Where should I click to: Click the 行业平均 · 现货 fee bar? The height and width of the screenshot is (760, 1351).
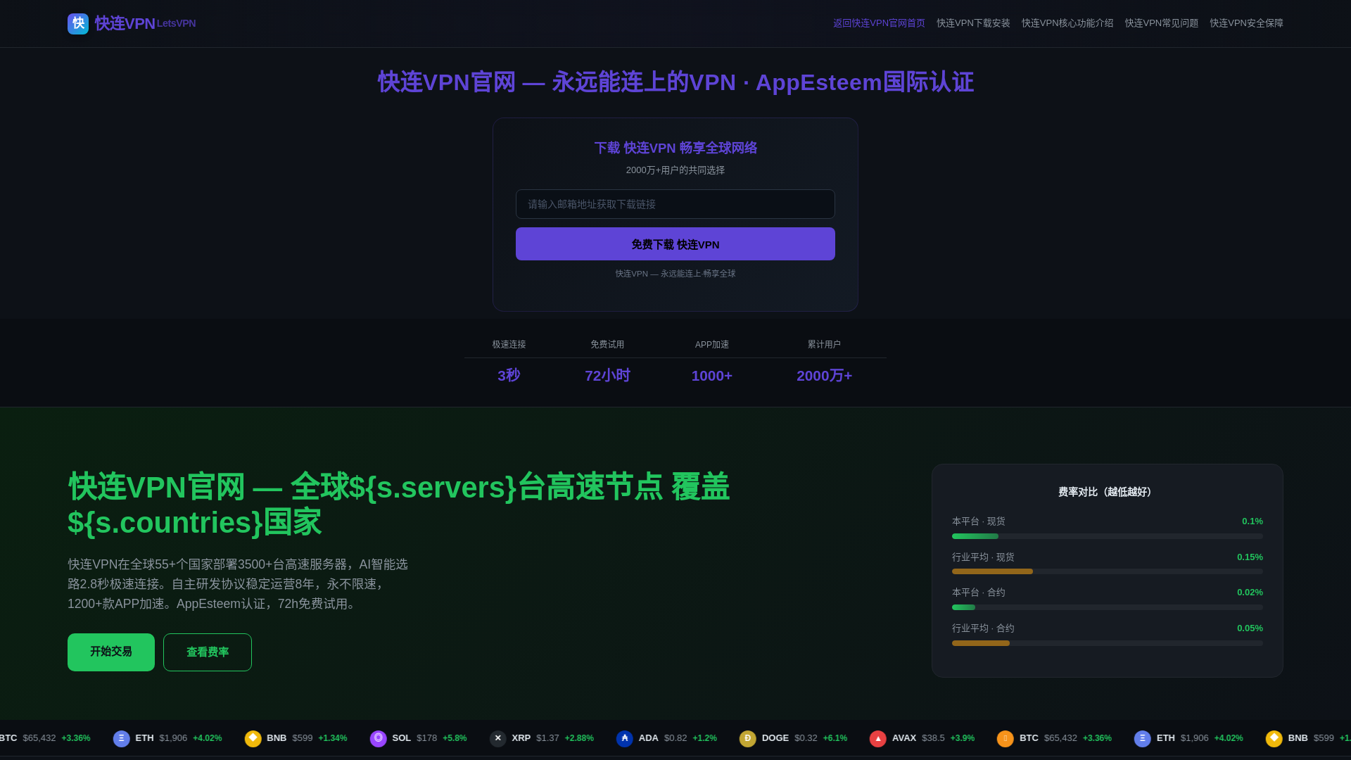pos(1108,571)
